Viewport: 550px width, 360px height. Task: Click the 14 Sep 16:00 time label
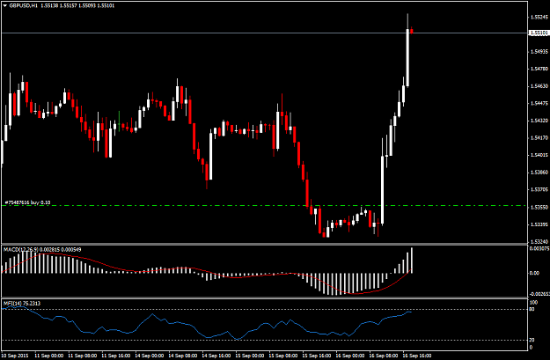tap(216, 356)
